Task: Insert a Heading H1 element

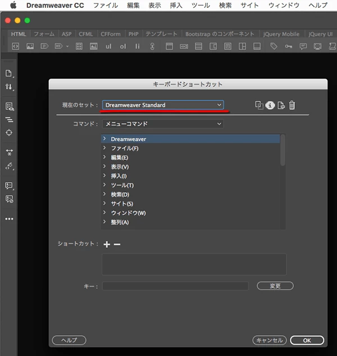Action: (x=58, y=47)
